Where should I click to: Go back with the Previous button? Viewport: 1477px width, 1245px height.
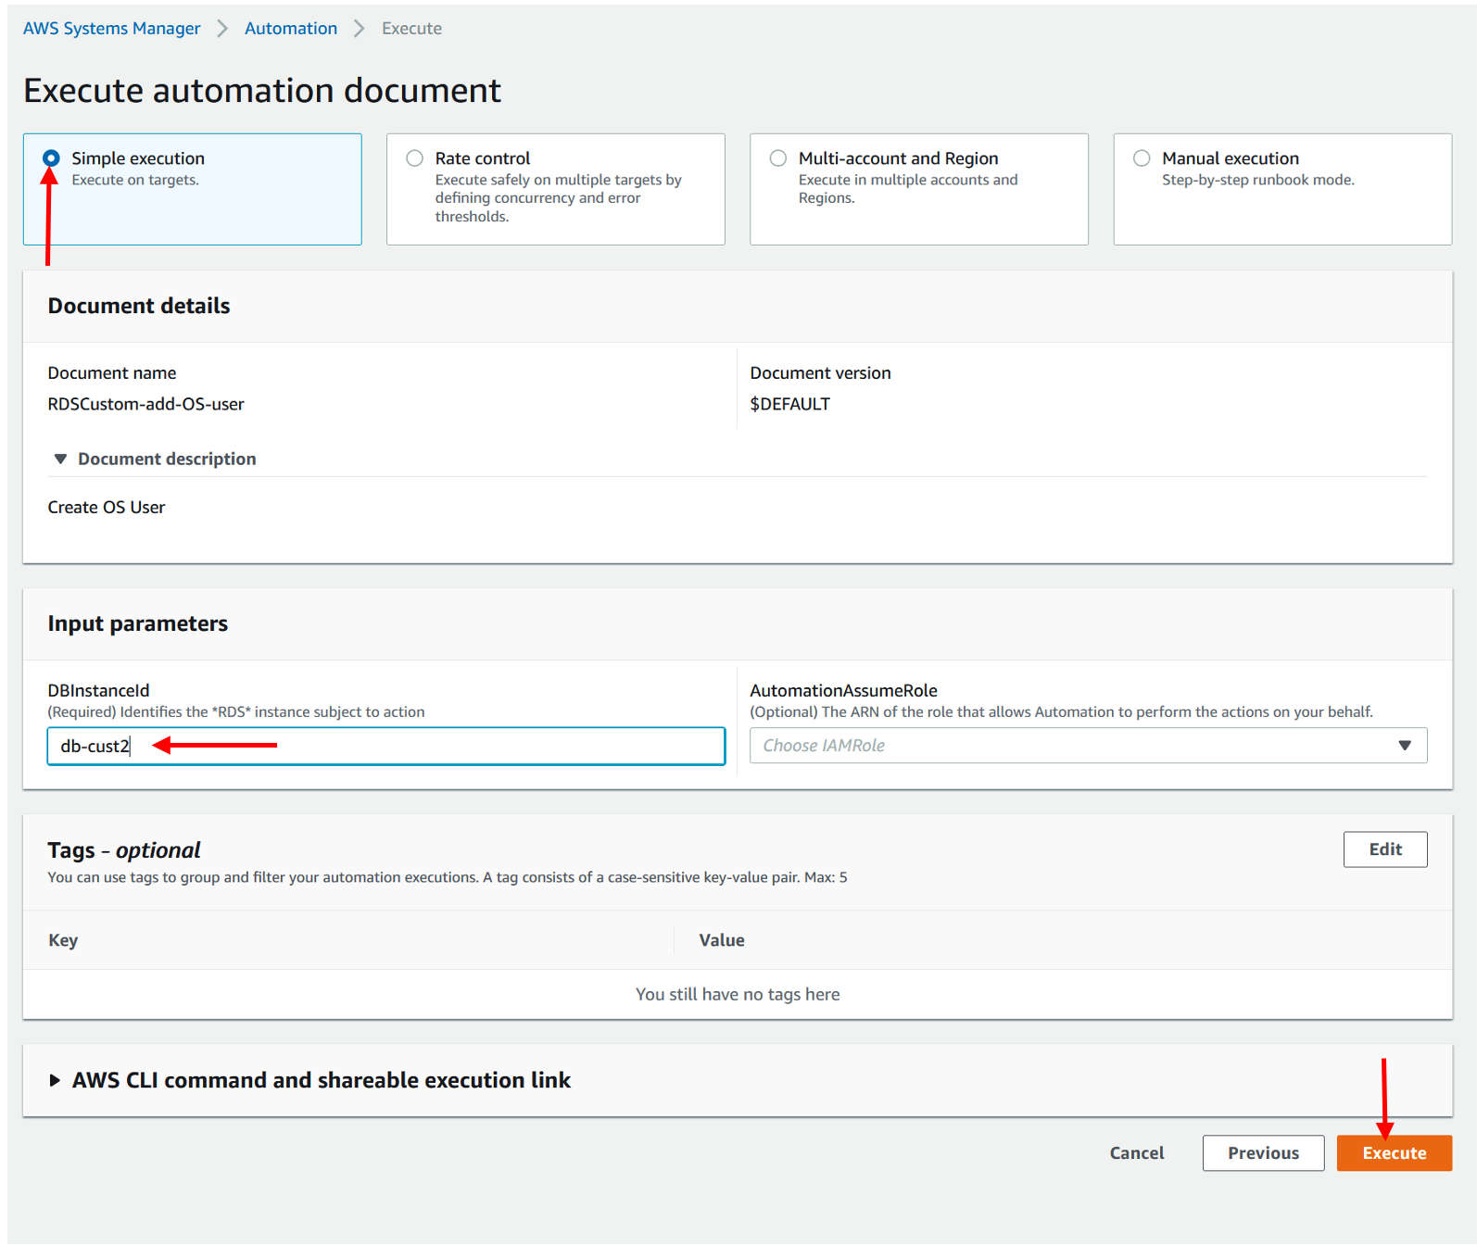point(1263,1153)
